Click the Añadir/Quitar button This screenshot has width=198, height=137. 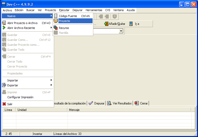(114, 24)
